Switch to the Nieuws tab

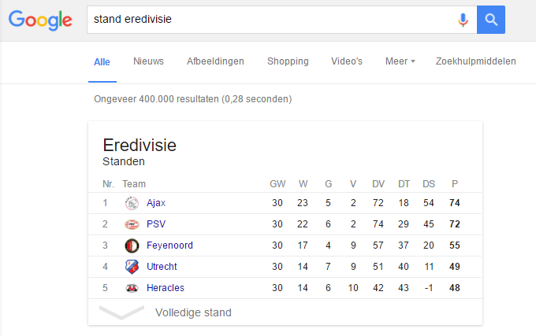(x=148, y=61)
